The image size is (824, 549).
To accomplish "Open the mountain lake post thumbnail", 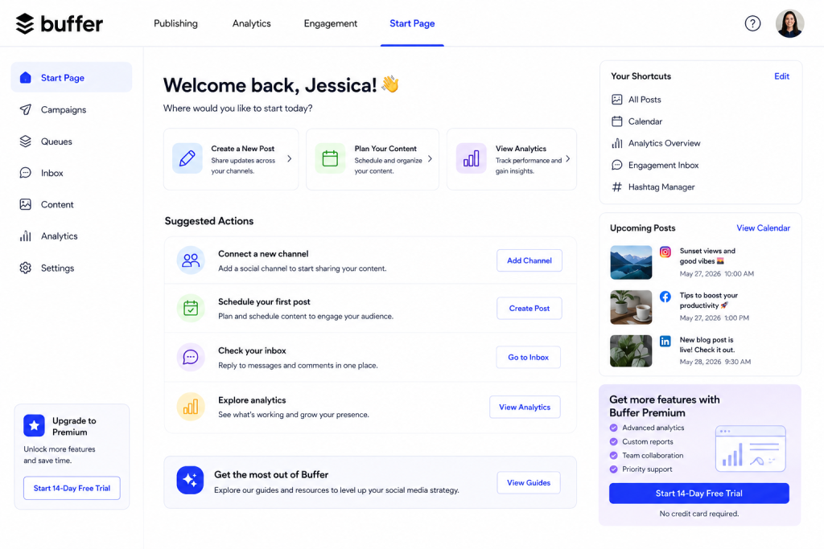I will tap(631, 262).
